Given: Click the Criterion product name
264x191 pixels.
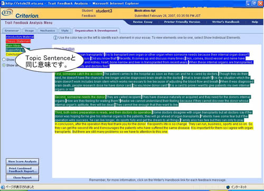Looking at the screenshot, I should tap(27, 16).
